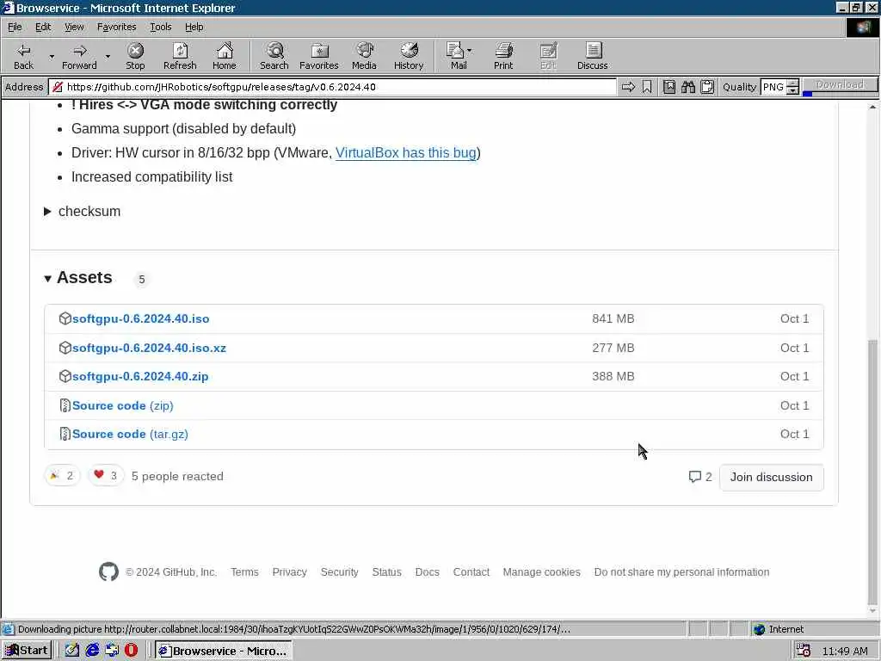Image resolution: width=881 pixels, height=661 pixels.
Task: Open the Search pane
Action: click(274, 56)
